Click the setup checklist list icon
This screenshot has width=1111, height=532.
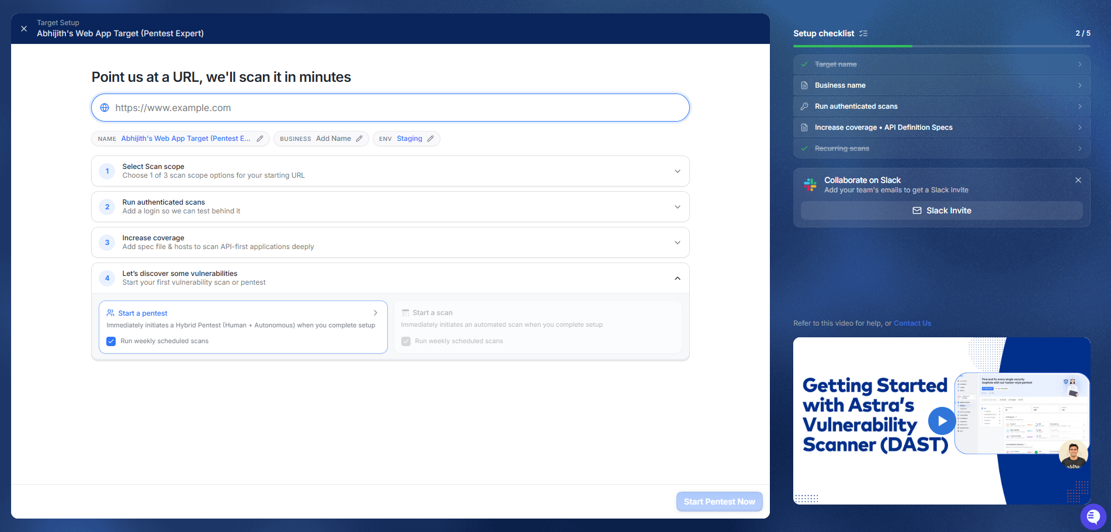point(863,33)
